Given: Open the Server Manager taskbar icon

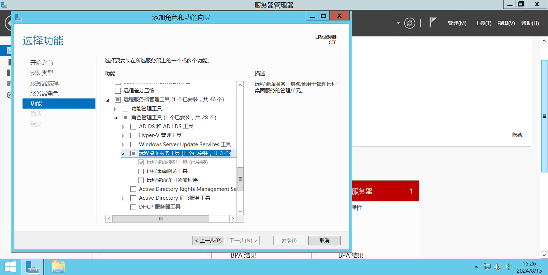Looking at the screenshot, I should point(32,267).
